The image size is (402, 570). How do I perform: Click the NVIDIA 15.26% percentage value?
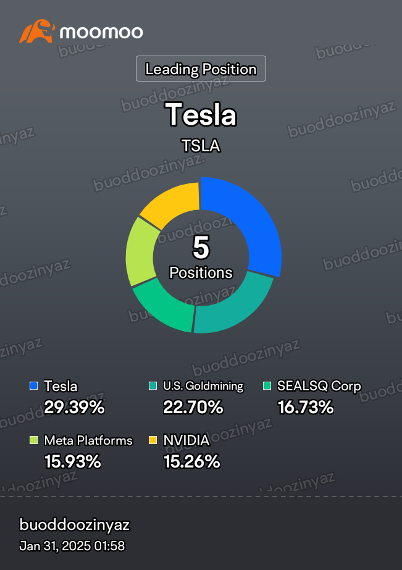pyautogui.click(x=192, y=462)
